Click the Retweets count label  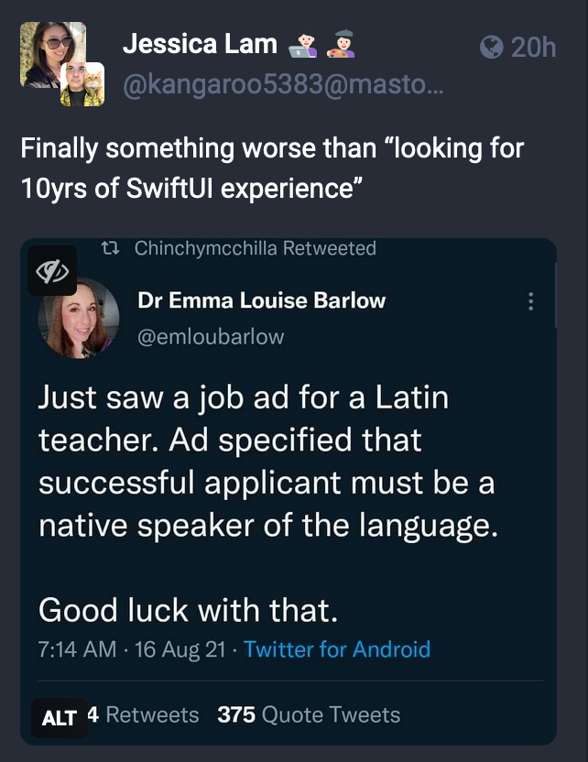coord(151,714)
